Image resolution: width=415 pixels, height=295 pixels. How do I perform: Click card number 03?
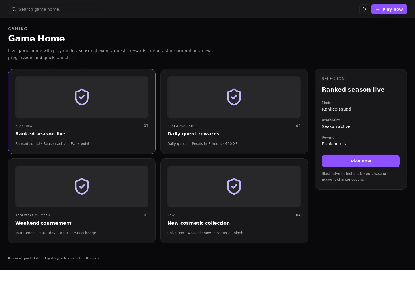[x=146, y=215]
